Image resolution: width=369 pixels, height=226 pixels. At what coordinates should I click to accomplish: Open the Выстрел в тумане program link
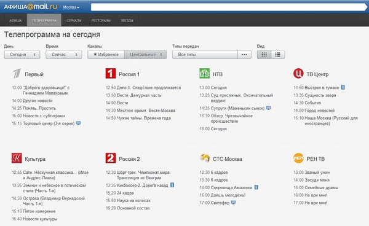click(x=322, y=88)
